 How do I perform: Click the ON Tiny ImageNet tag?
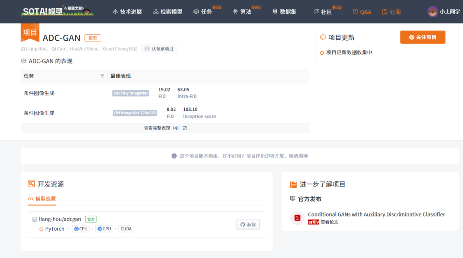[130, 93]
